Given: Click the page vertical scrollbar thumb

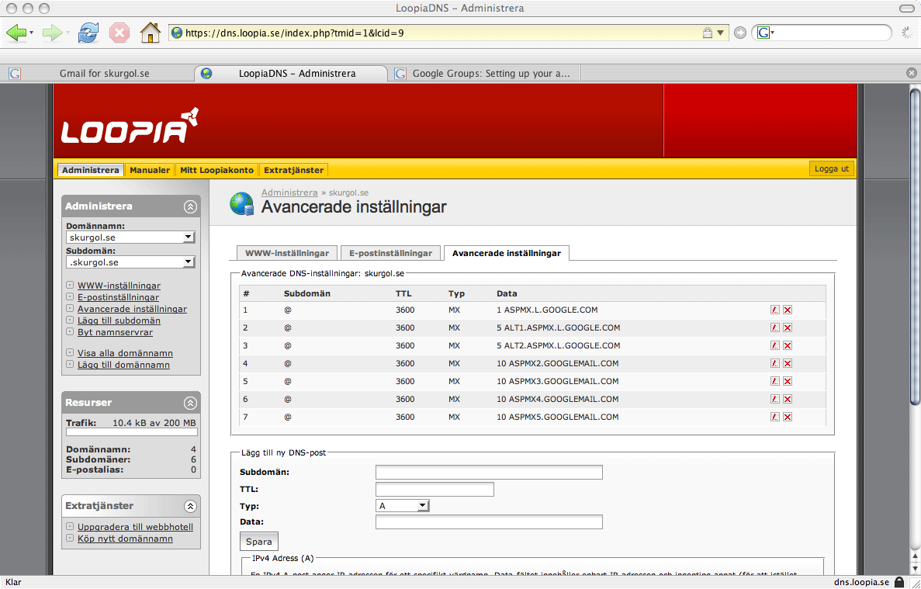Looking at the screenshot, I should pos(915,246).
